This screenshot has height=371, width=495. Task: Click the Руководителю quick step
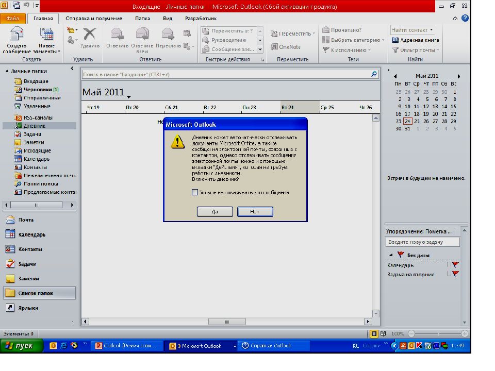coord(228,40)
